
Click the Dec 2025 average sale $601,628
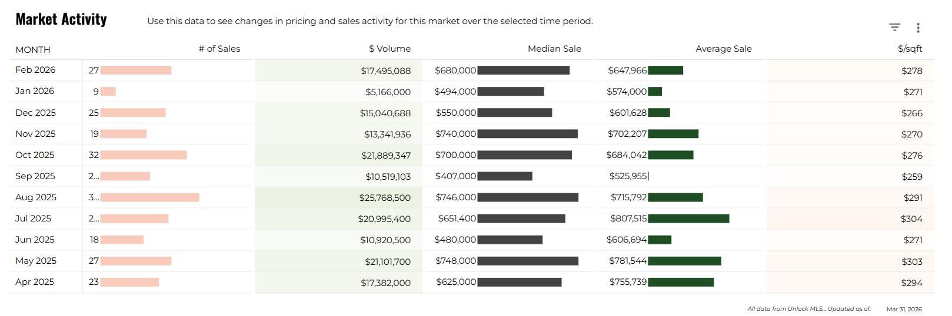(x=628, y=113)
